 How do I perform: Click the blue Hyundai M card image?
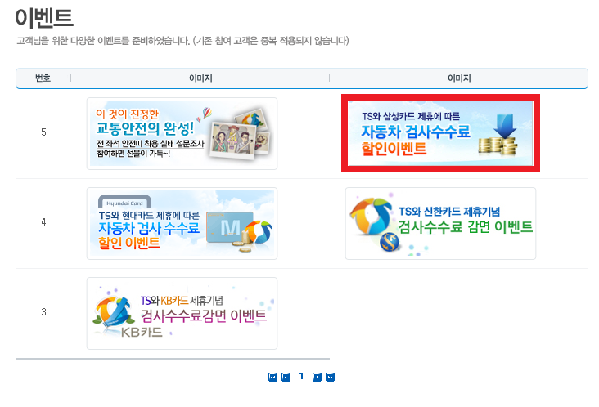(228, 228)
